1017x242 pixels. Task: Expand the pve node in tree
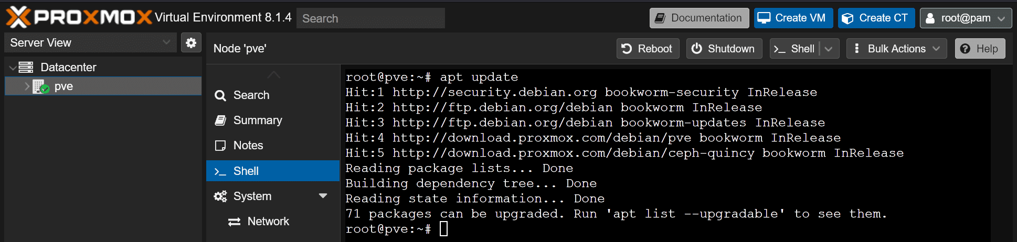pos(27,86)
